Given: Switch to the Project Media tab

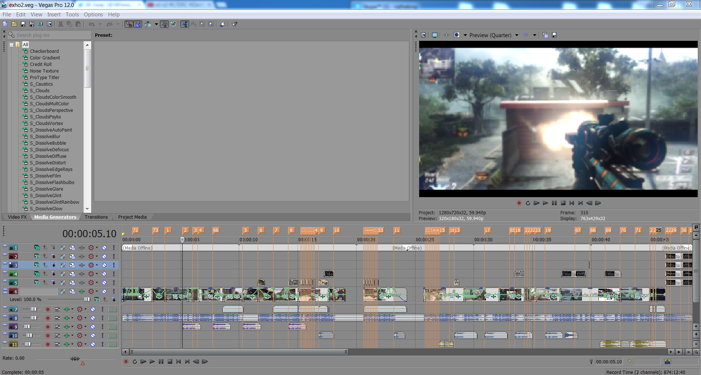Looking at the screenshot, I should [133, 217].
